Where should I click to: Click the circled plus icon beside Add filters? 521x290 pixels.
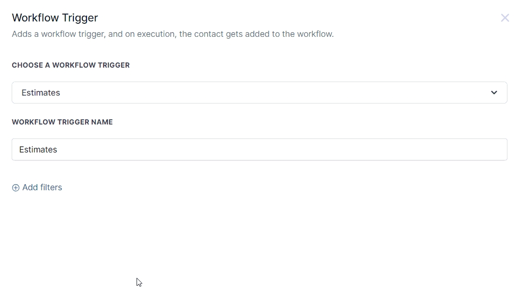coord(15,188)
